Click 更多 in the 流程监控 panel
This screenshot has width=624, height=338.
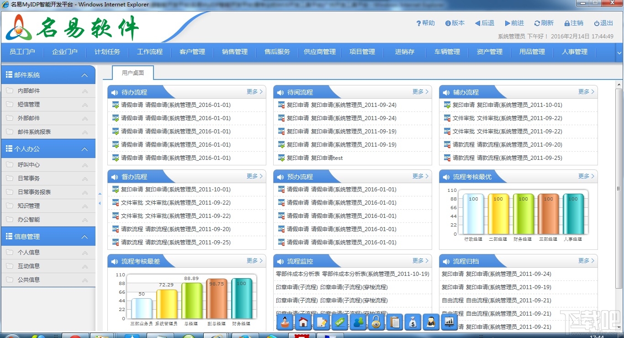pyautogui.click(x=421, y=261)
